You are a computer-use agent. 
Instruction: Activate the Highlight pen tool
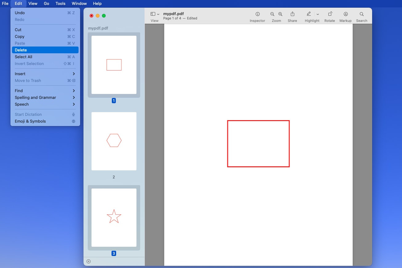[309, 14]
